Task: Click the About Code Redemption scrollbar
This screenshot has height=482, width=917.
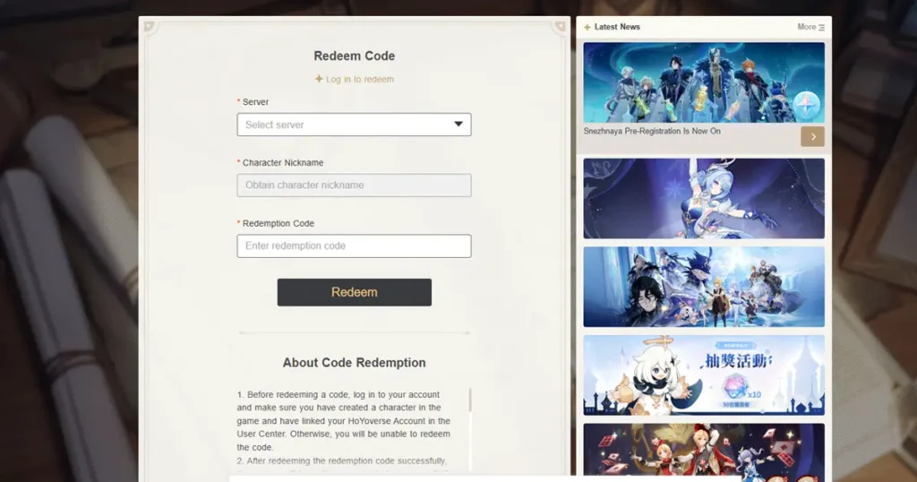Action: 469,400
